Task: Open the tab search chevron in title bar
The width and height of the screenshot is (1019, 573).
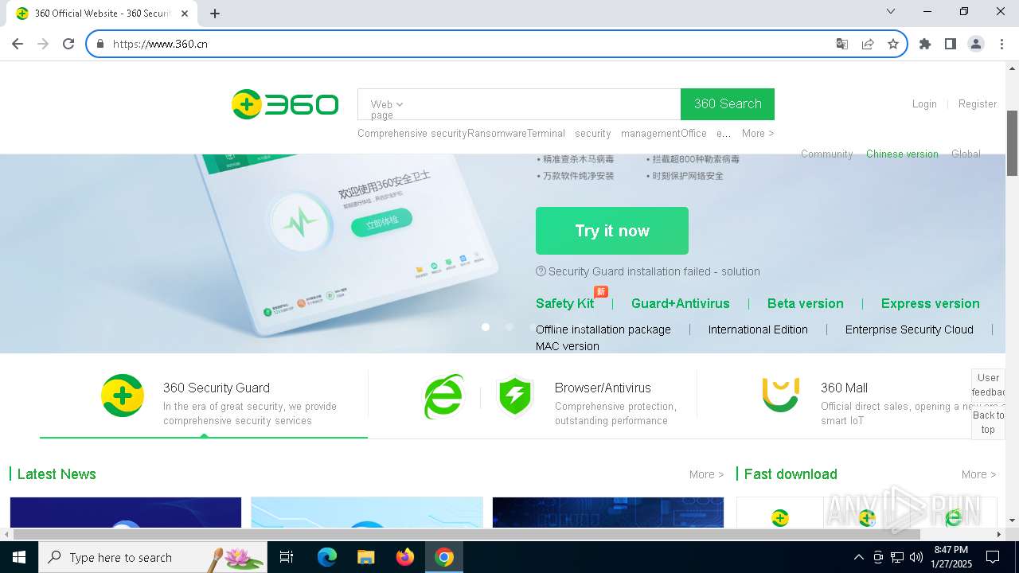Action: pyautogui.click(x=891, y=12)
